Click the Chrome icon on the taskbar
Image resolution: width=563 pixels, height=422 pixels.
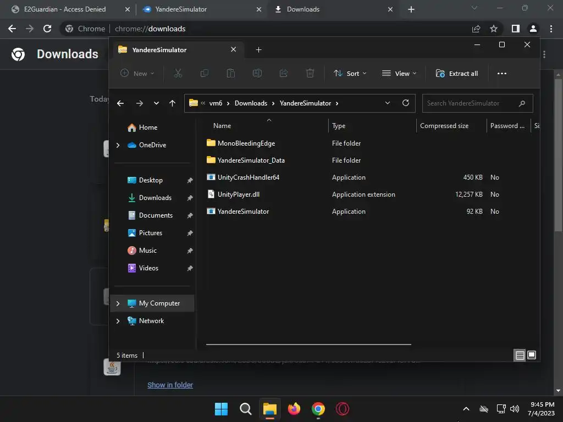click(x=318, y=409)
